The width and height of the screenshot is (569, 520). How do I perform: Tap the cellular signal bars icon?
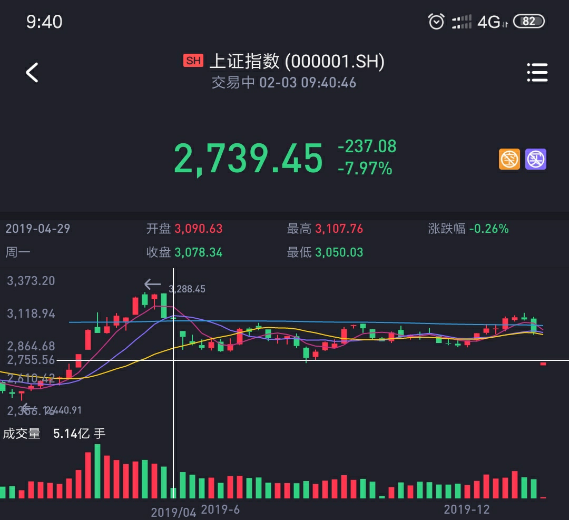point(462,22)
